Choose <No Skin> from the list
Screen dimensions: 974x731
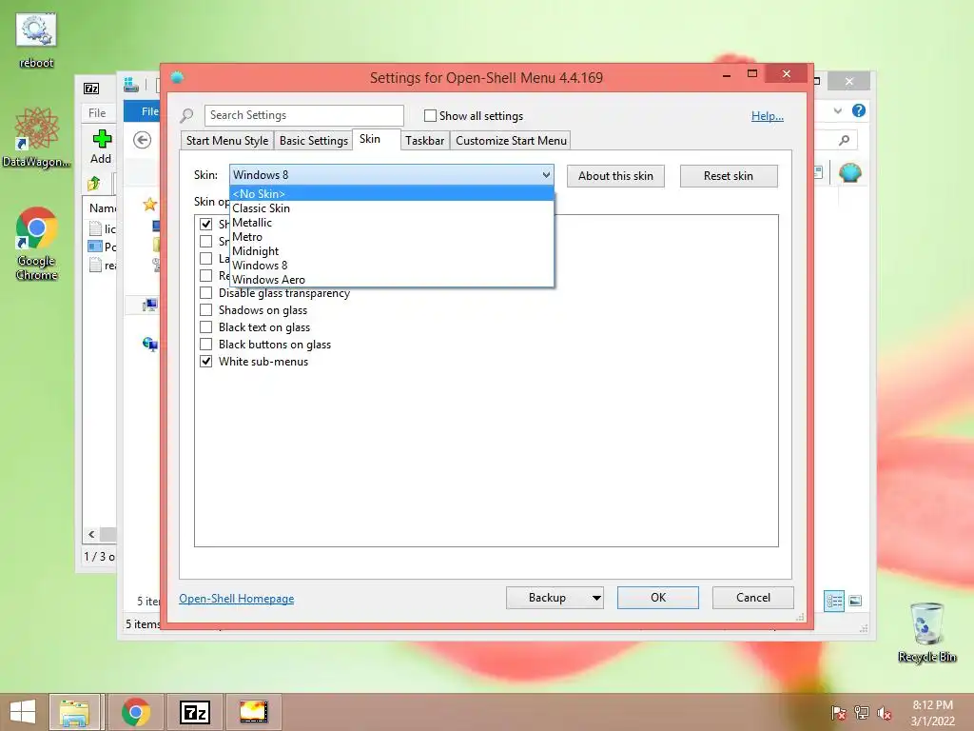pos(391,194)
